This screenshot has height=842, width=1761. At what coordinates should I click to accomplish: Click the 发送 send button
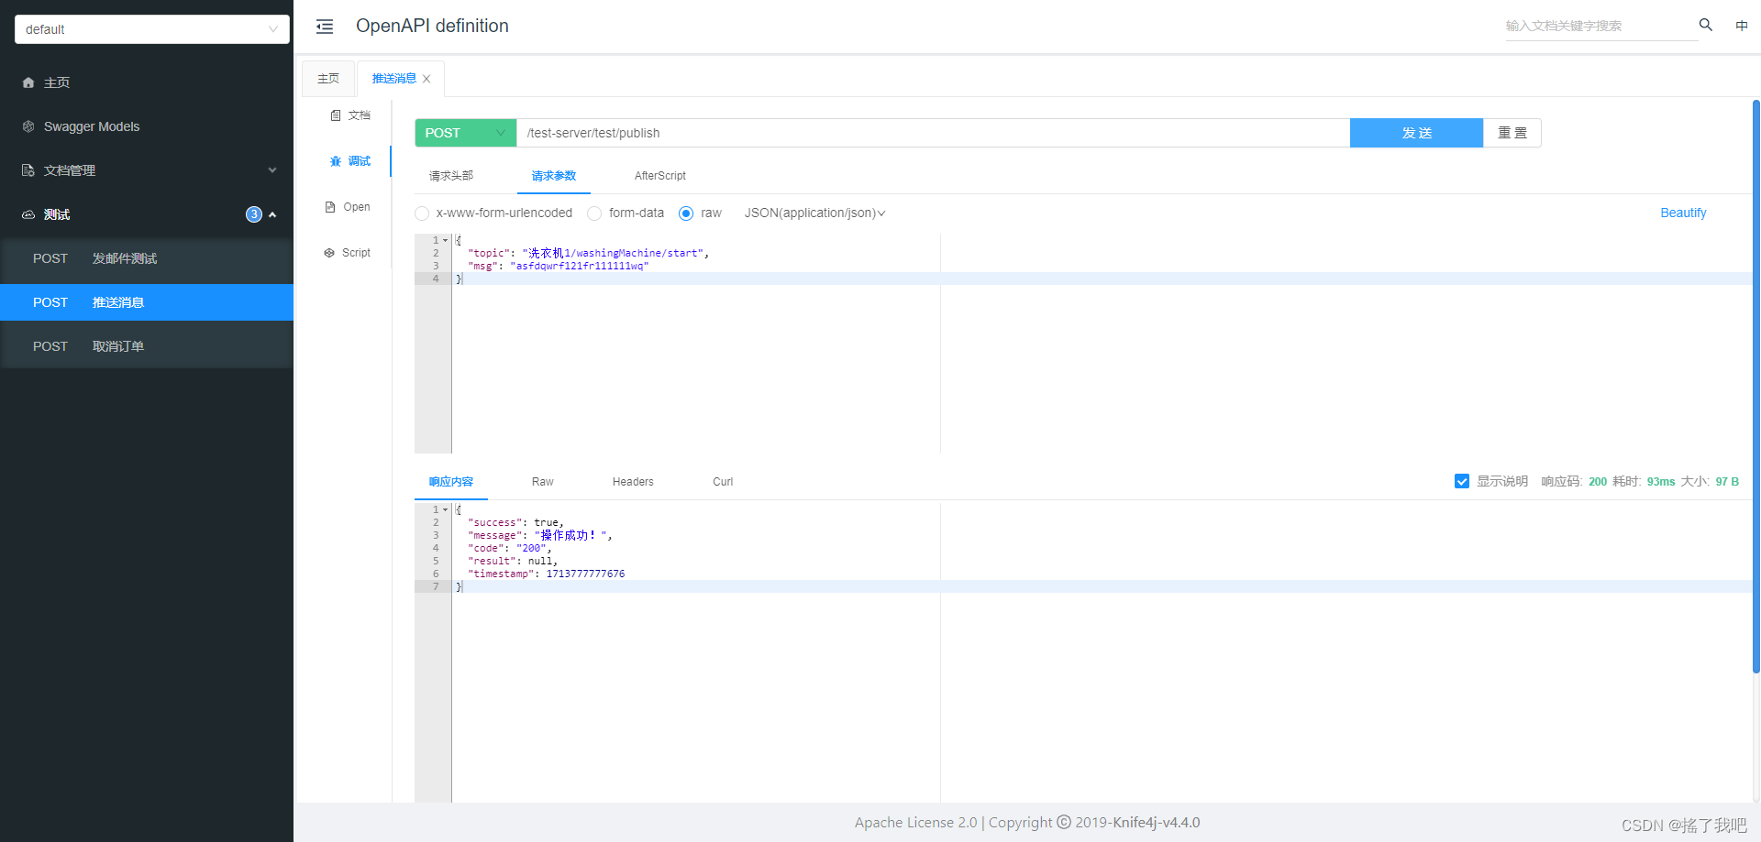[1416, 133]
